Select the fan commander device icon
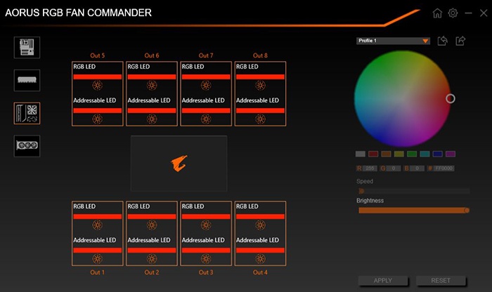492x292 pixels. (27, 113)
